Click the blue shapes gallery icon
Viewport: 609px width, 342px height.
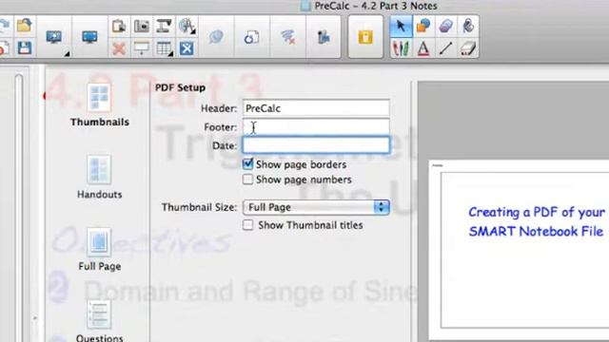click(x=251, y=37)
